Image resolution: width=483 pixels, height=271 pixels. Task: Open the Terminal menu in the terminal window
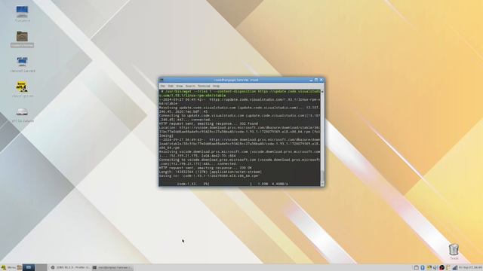(x=204, y=86)
